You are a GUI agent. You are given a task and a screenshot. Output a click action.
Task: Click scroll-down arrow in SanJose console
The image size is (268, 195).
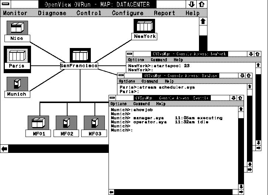coord(250,164)
